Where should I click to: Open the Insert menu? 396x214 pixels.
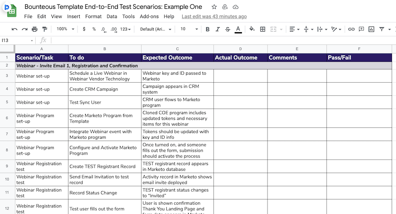click(73, 16)
